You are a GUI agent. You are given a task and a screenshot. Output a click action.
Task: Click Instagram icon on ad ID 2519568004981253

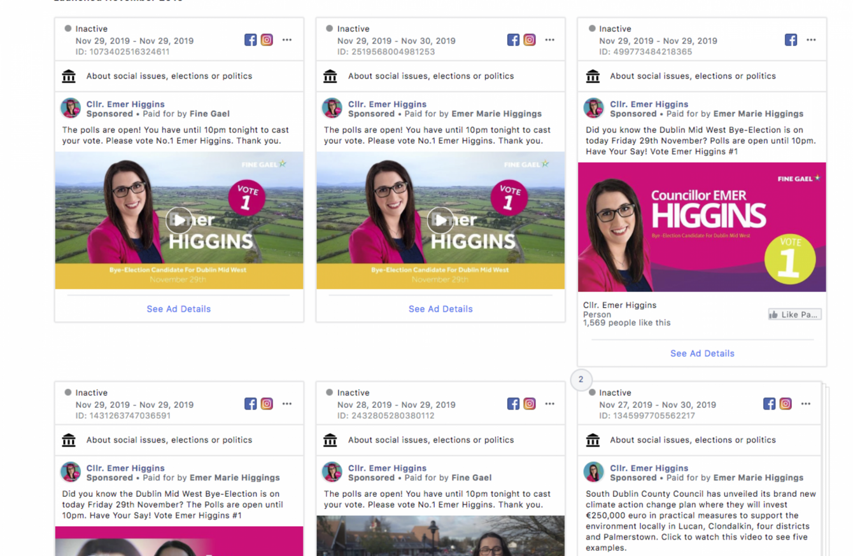click(529, 40)
